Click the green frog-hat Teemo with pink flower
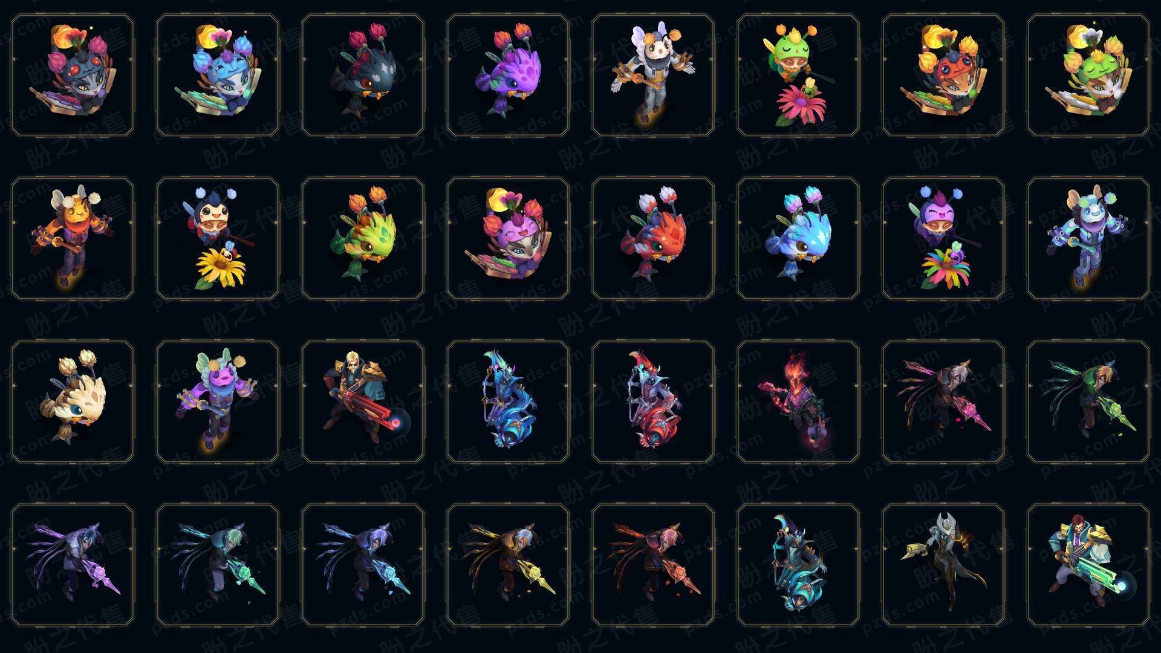Viewport: 1161px width, 653px height. coord(798,76)
